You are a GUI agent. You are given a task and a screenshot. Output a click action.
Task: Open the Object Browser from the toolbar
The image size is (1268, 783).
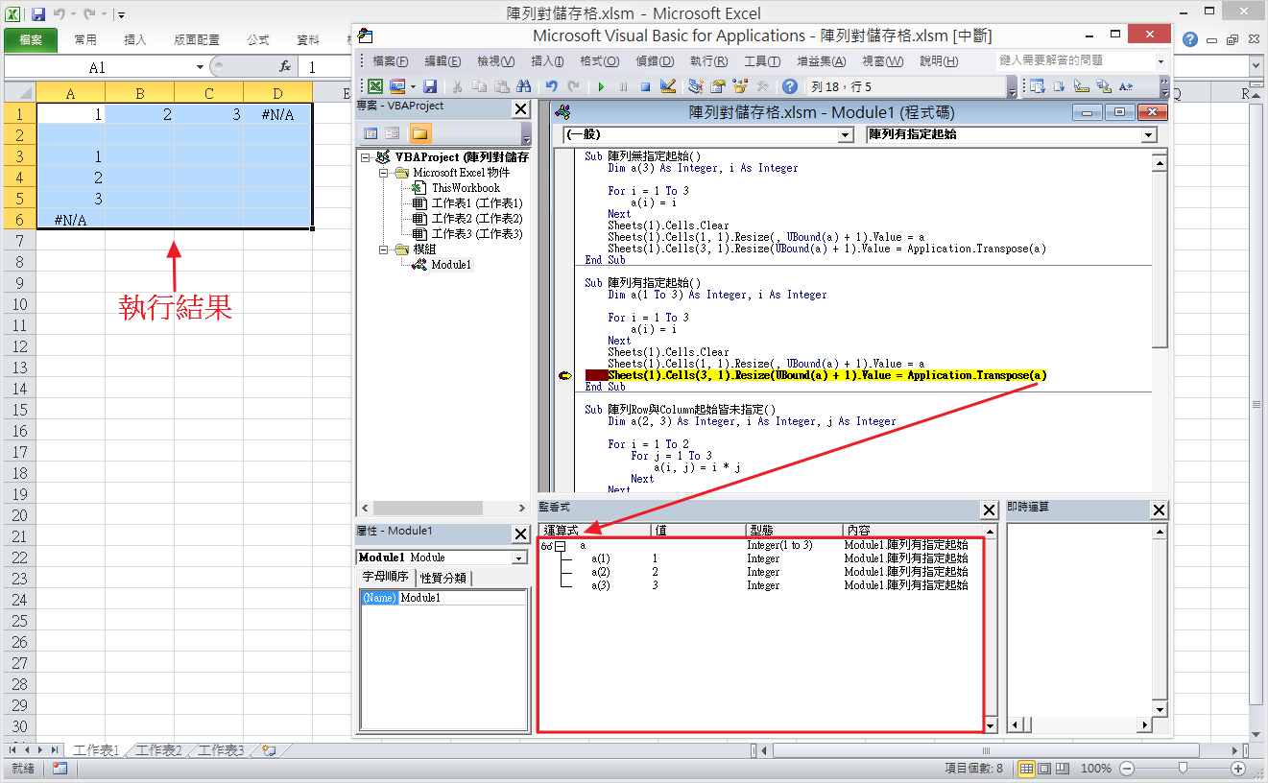(741, 85)
